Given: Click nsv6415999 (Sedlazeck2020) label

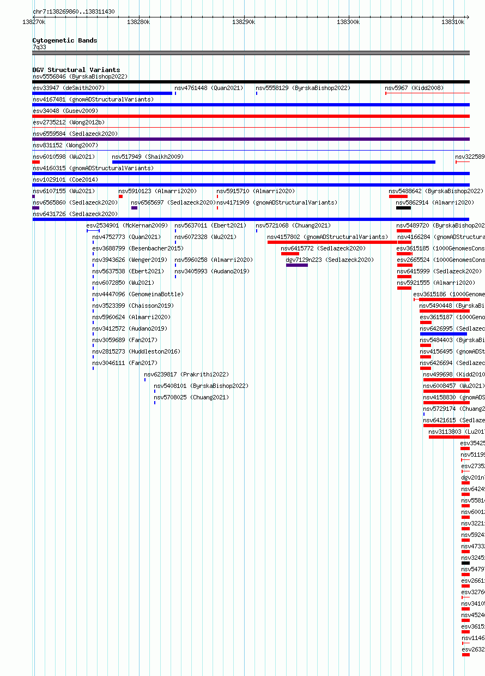Looking at the screenshot, I should point(439,272).
